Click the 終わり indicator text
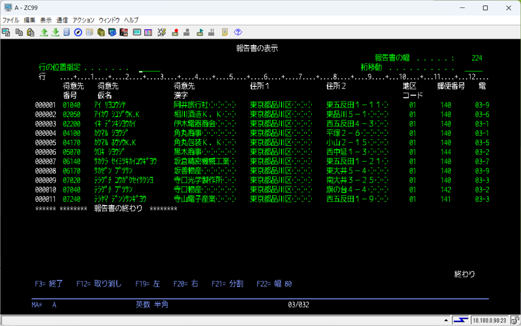This screenshot has width=521, height=326. [x=465, y=274]
